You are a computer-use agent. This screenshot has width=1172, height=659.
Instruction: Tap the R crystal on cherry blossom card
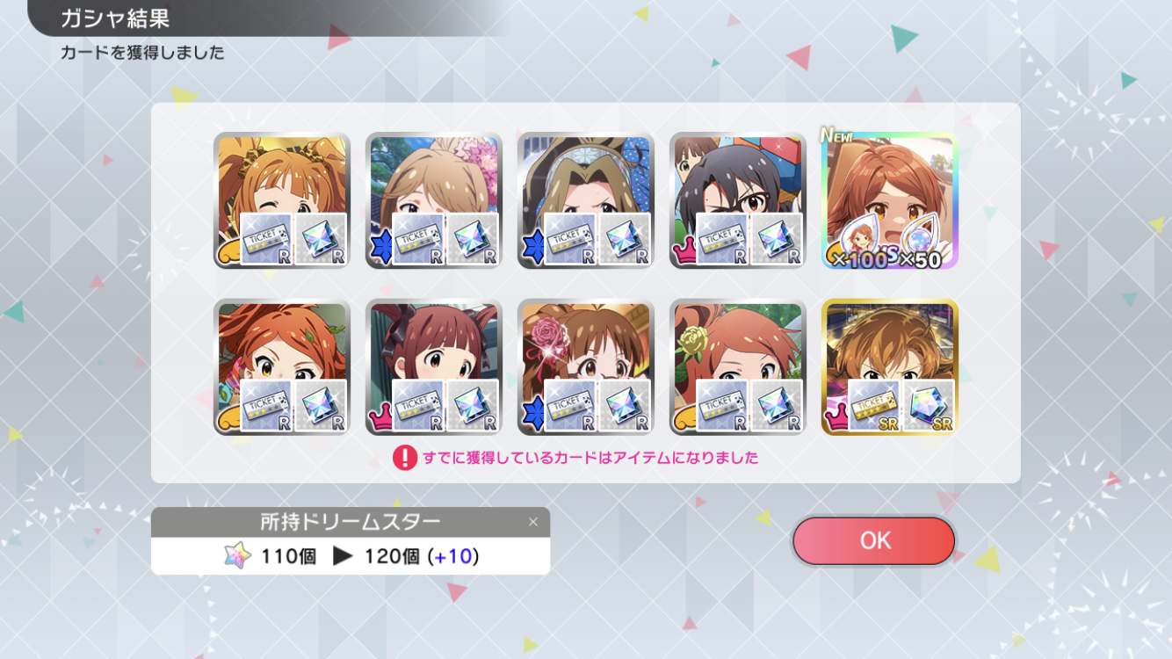tap(474, 239)
